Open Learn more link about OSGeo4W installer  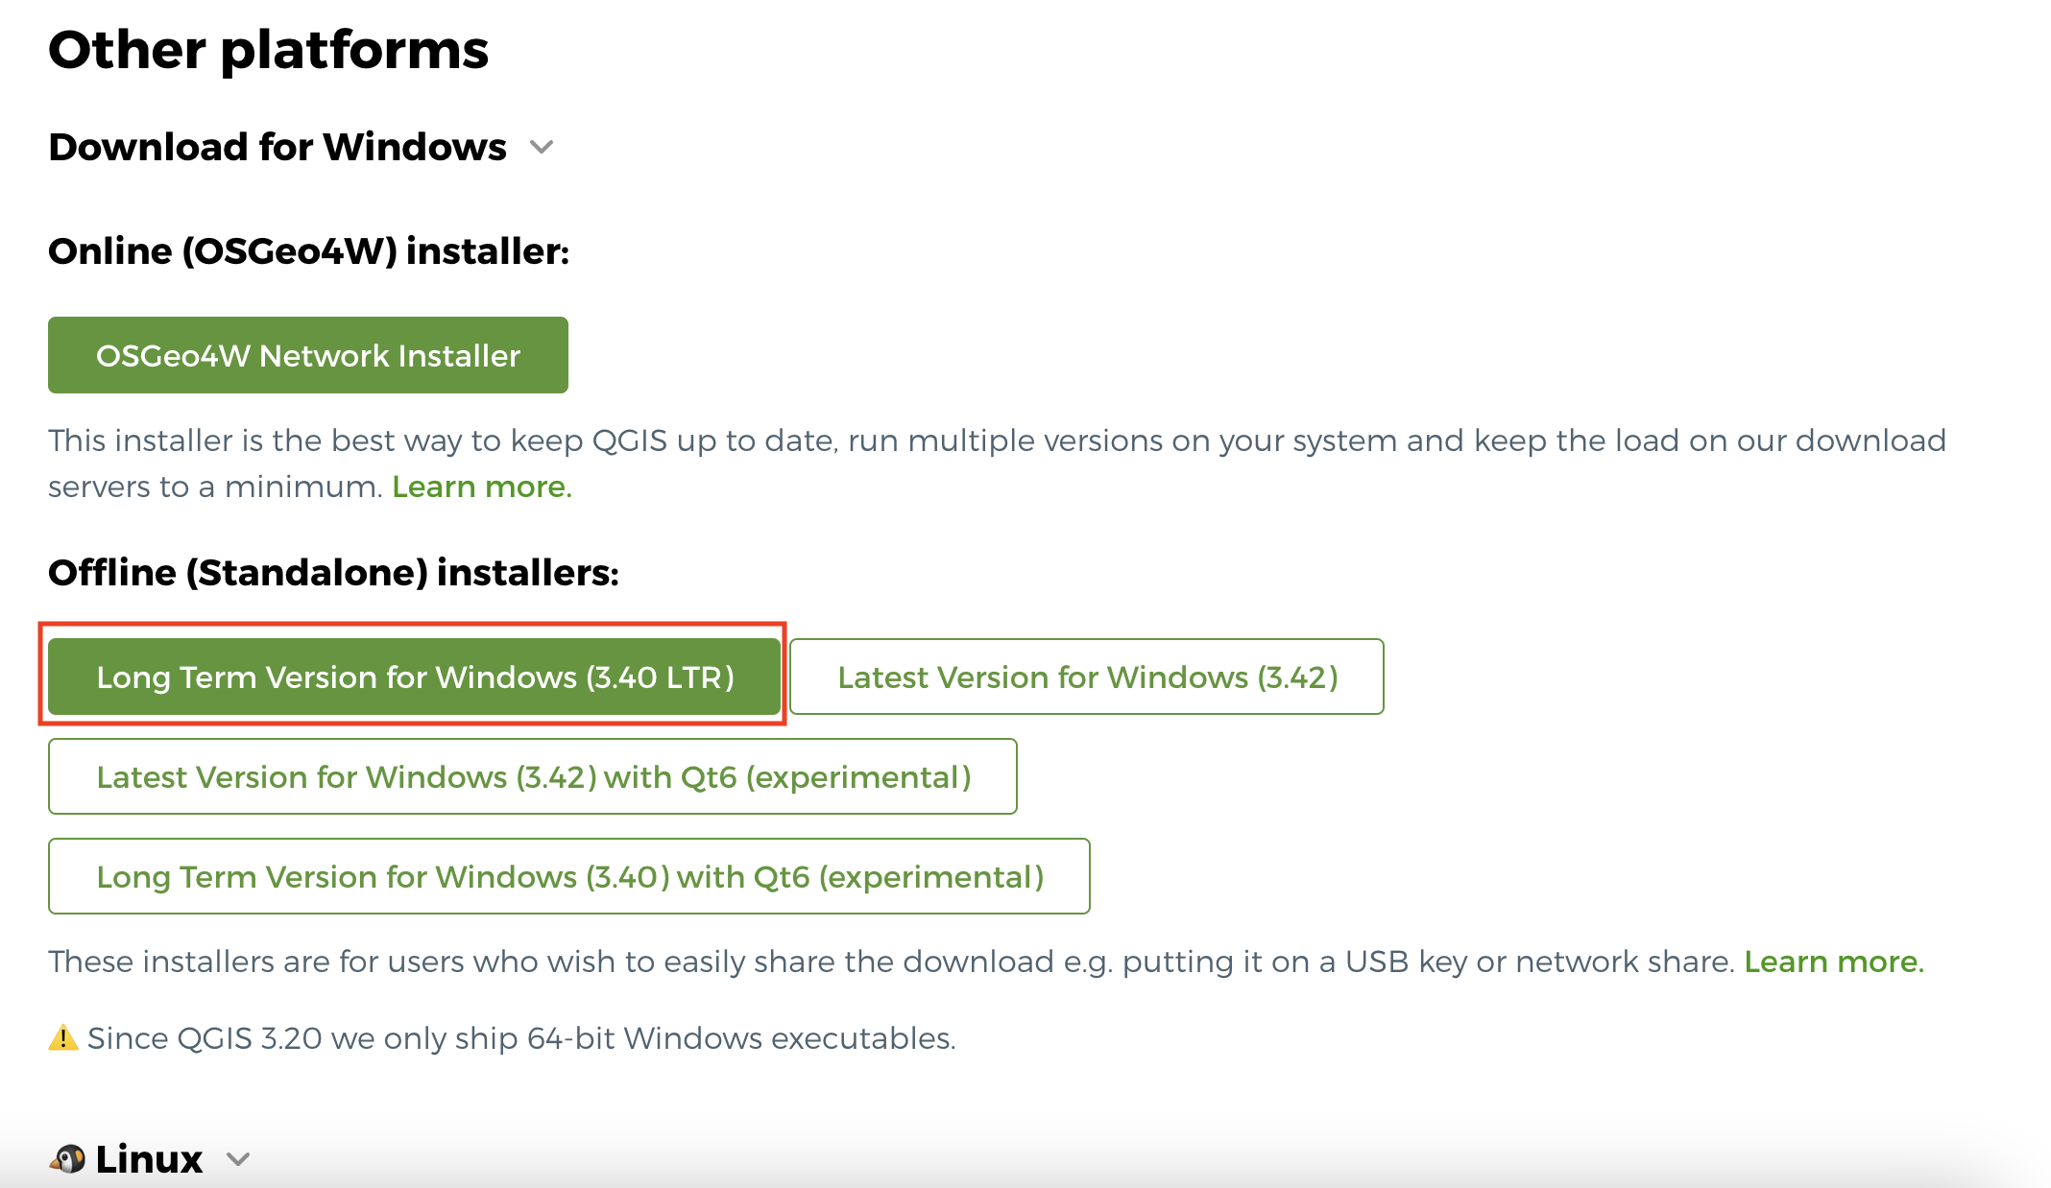click(481, 487)
